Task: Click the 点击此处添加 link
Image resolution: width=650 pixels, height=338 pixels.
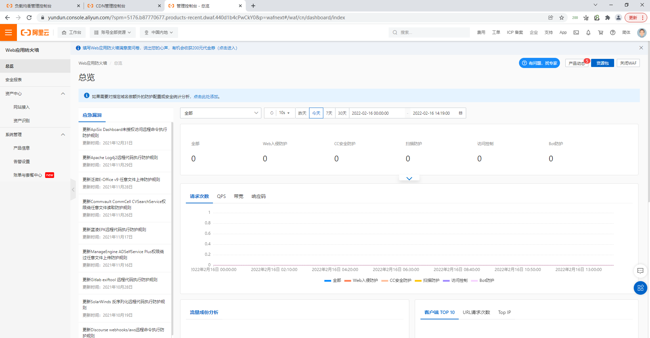Action: pyautogui.click(x=206, y=97)
